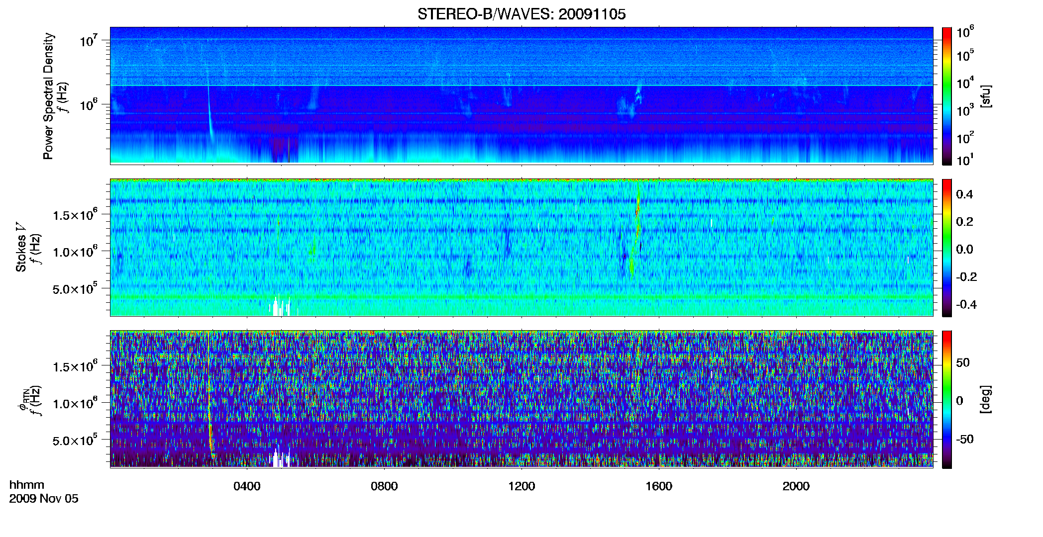Click the STEREO-B/WAVES: 20091105 plot title
The image size is (1043, 537).
point(521,14)
